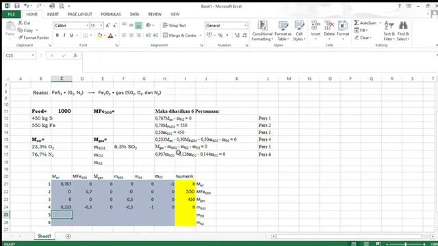This screenshot has height=246, width=438.
Task: Select column C header
Action: pos(62,79)
